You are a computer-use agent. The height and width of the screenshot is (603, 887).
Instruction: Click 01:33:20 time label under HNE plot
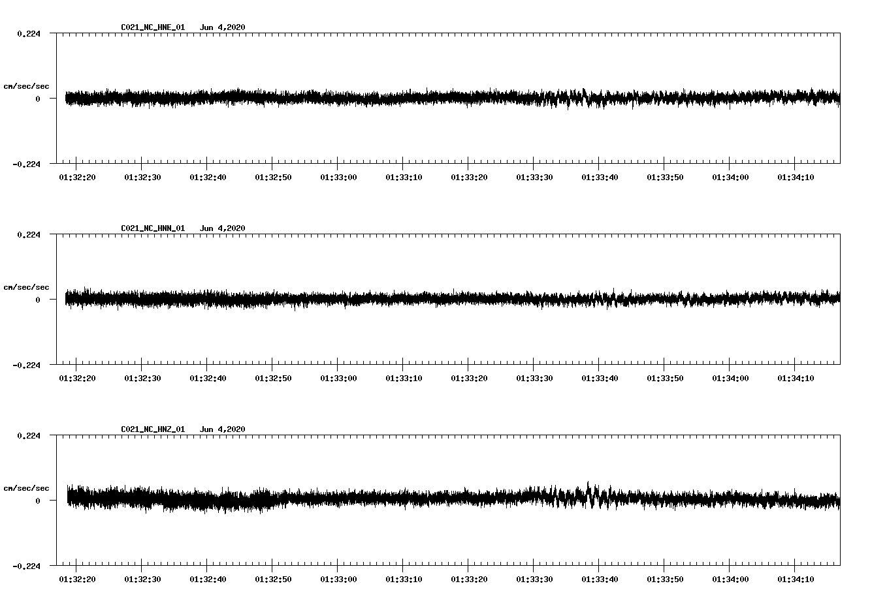pos(469,178)
